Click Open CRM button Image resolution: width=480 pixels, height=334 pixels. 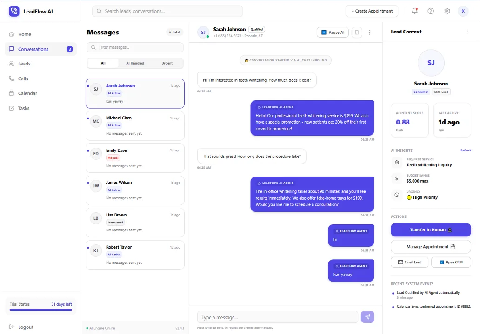(451, 262)
